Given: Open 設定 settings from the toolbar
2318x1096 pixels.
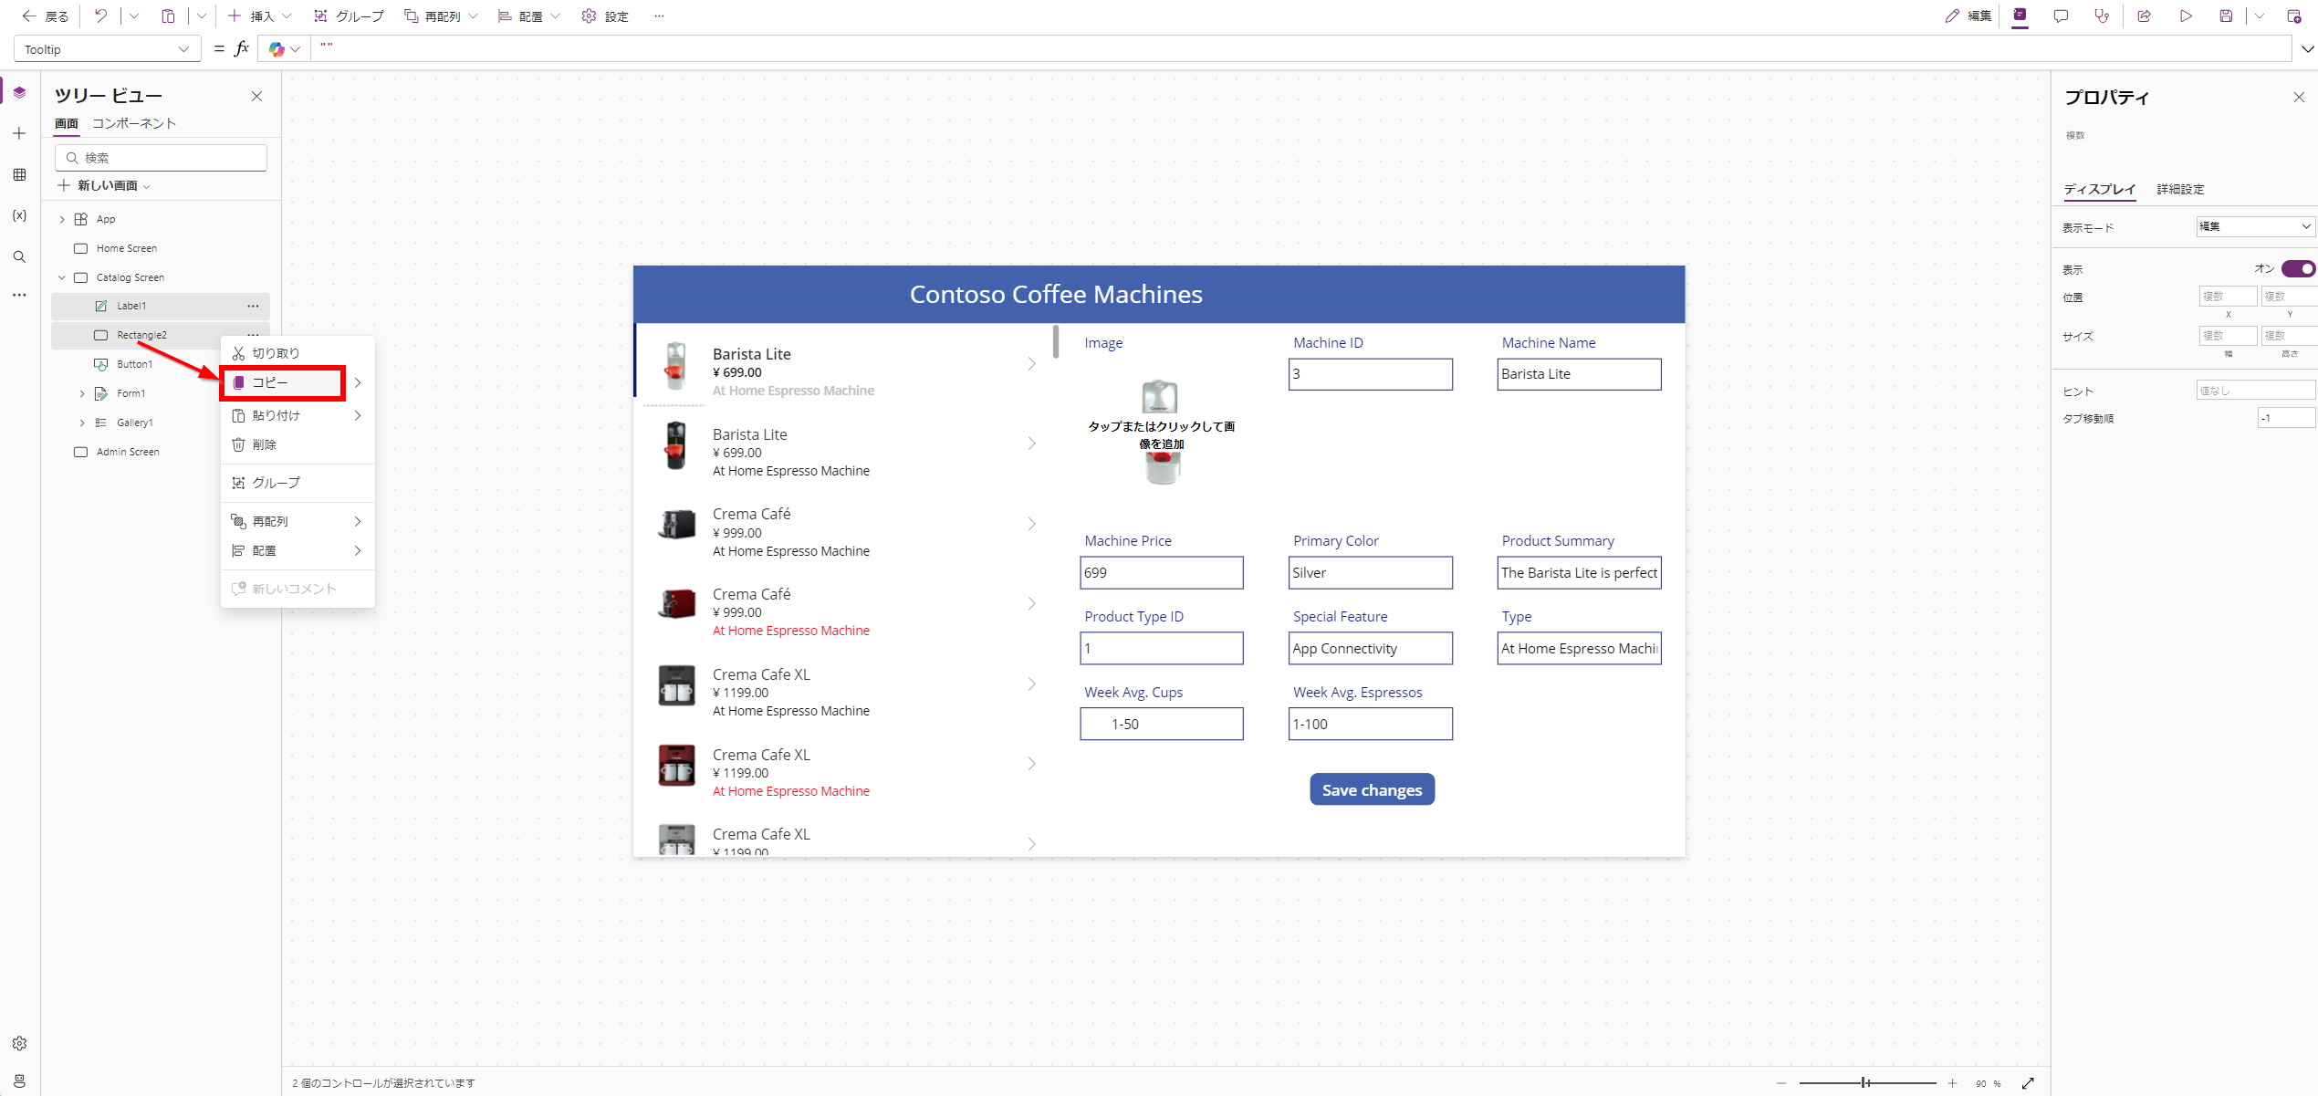Looking at the screenshot, I should click(x=606, y=16).
